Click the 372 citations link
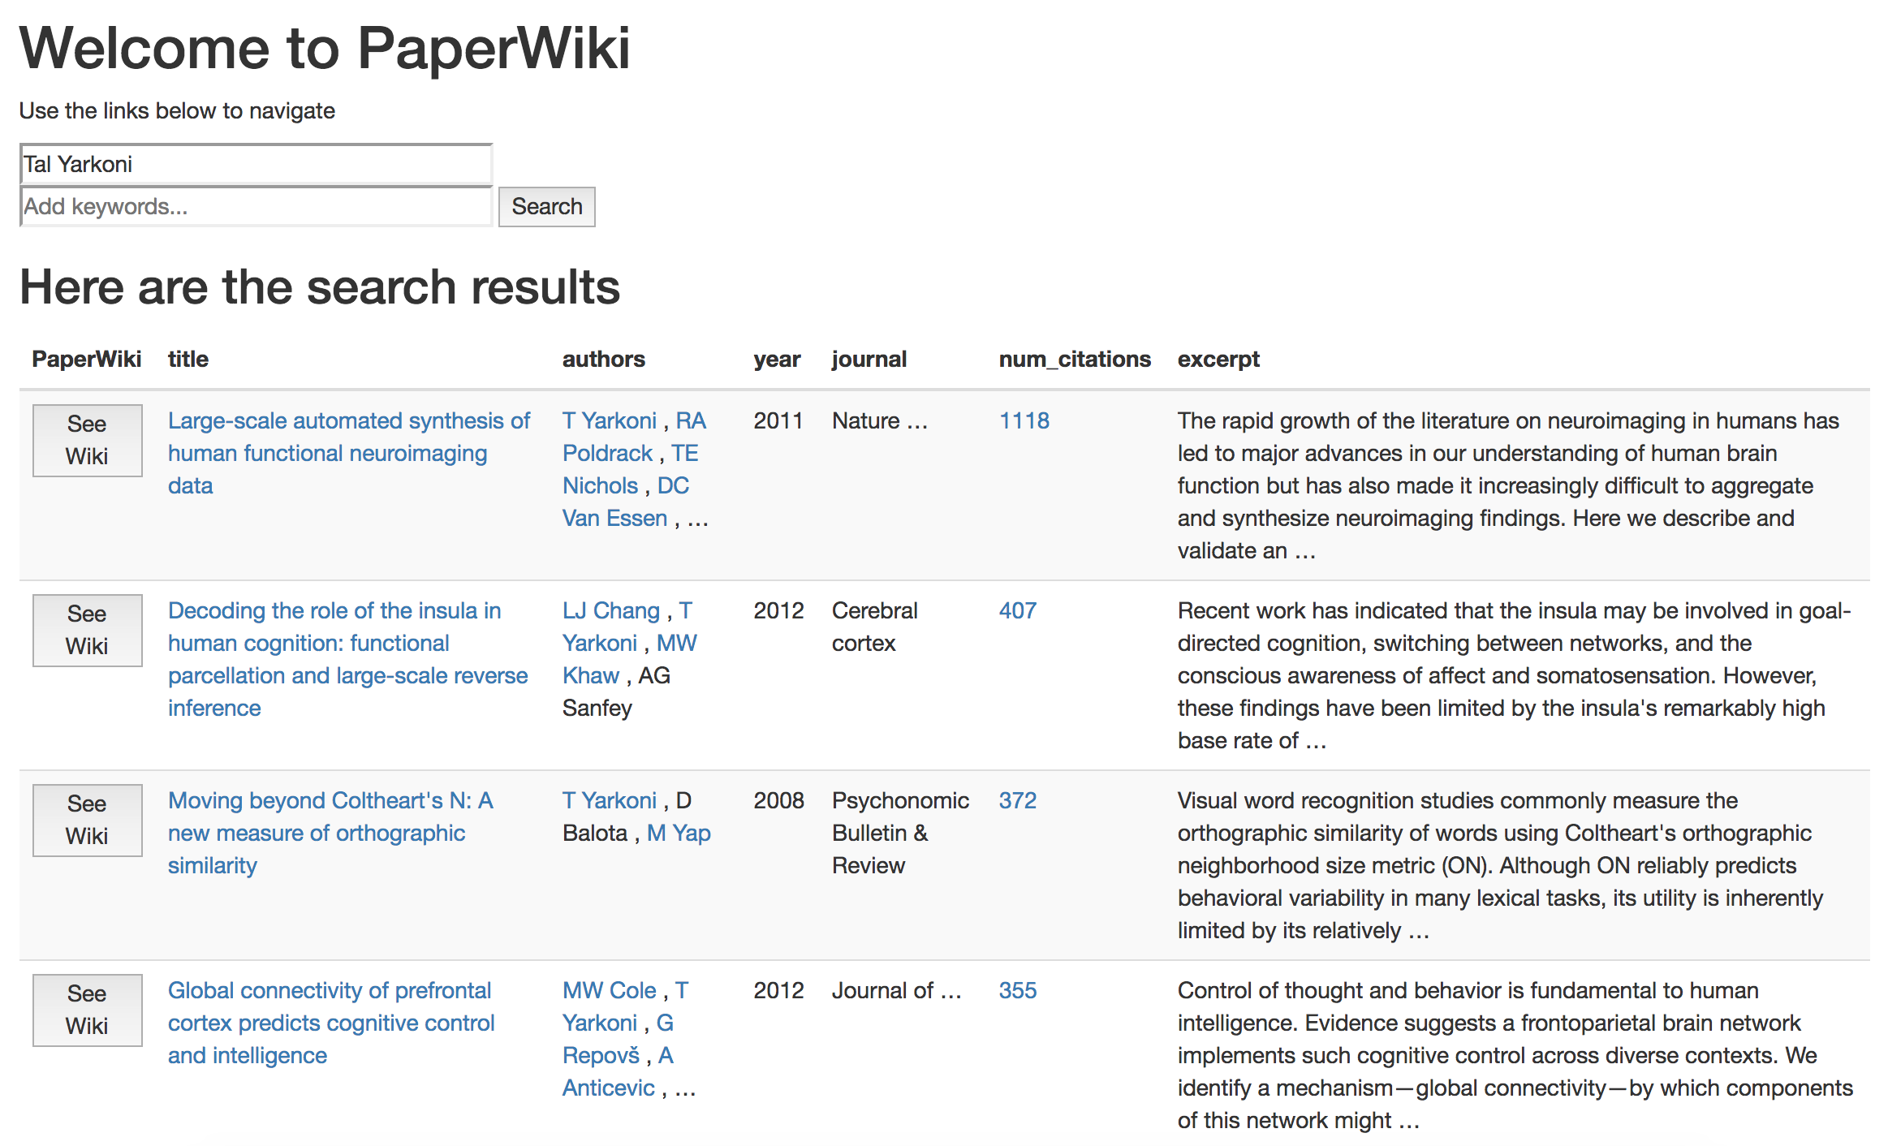This screenshot has height=1146, width=1888. [1017, 800]
